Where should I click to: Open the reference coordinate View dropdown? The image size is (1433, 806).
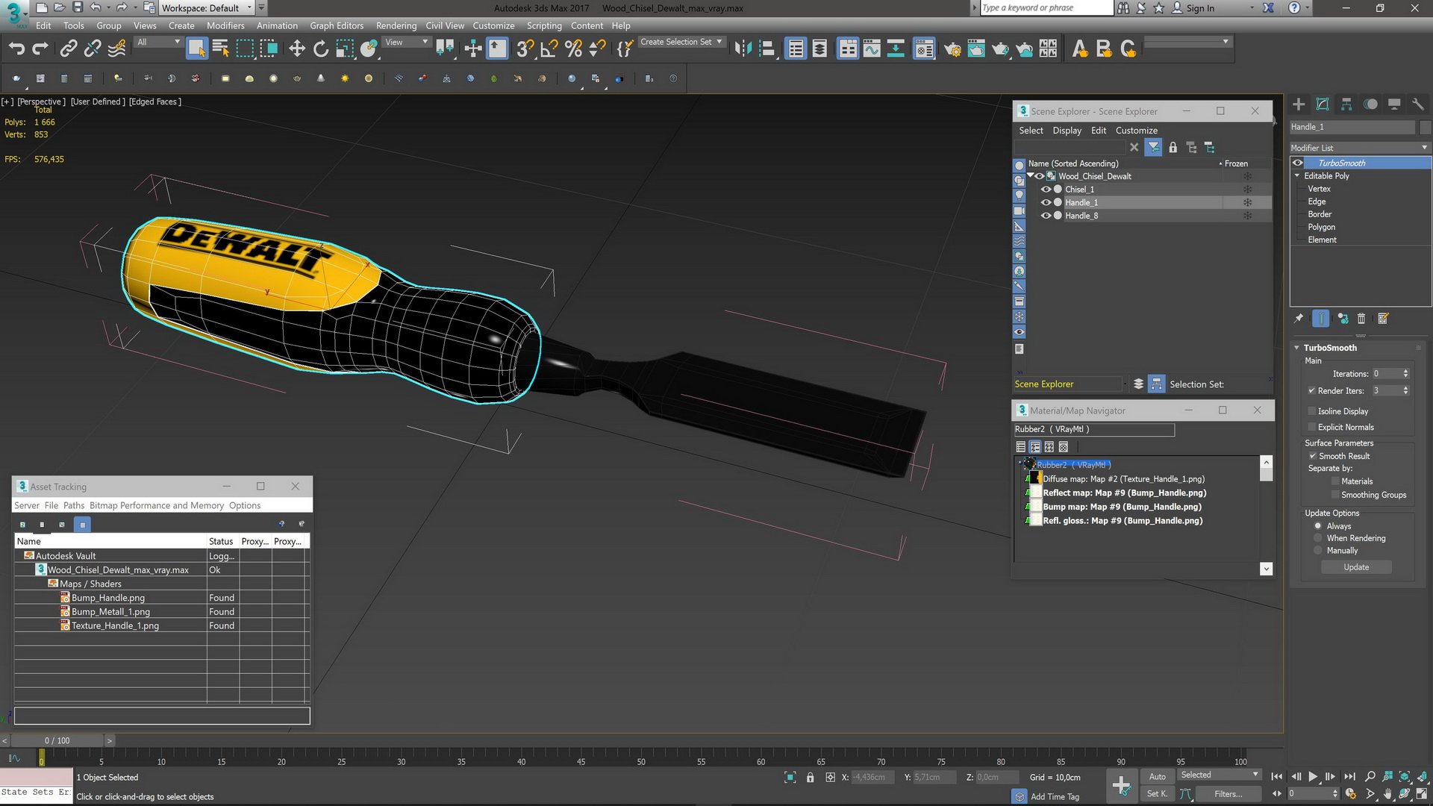(406, 43)
